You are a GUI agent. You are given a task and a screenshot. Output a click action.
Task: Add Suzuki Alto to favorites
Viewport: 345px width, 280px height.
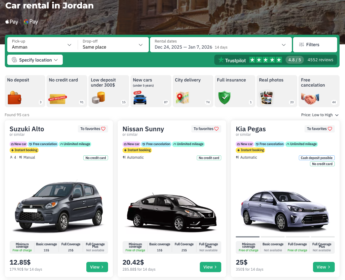coord(93,129)
